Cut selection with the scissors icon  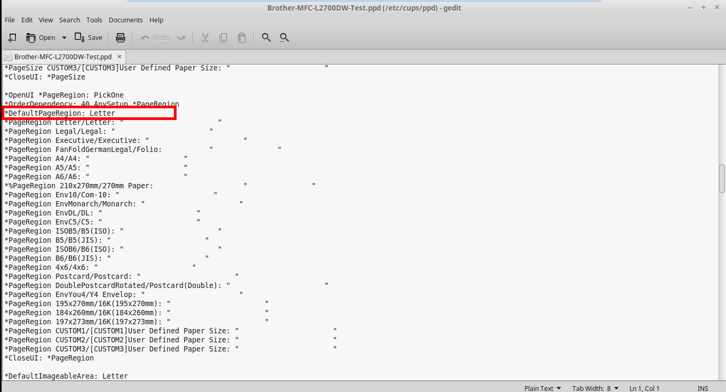[204, 37]
